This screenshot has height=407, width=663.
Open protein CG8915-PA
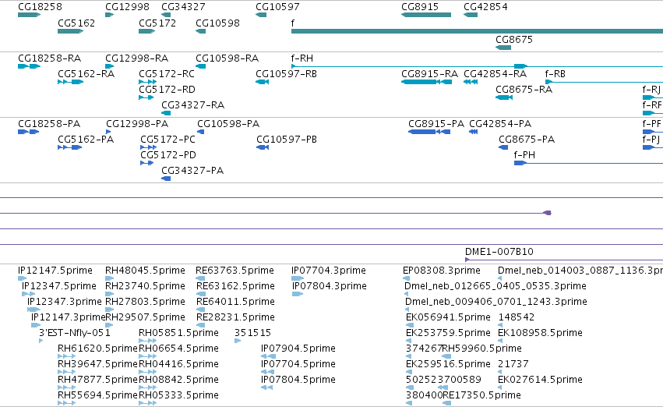pyautogui.click(x=436, y=123)
